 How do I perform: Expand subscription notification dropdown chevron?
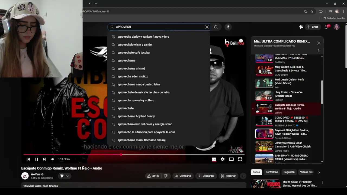click(67, 176)
